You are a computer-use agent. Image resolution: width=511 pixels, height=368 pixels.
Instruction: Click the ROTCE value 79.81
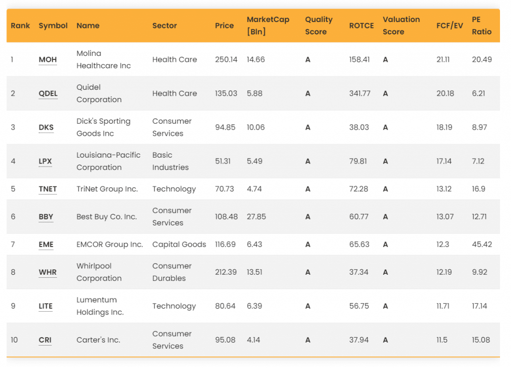(358, 161)
